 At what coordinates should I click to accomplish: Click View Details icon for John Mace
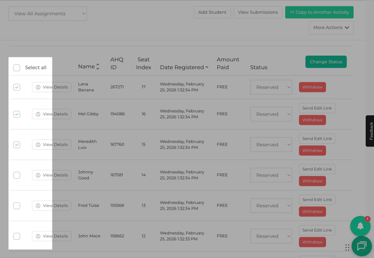click(x=38, y=236)
